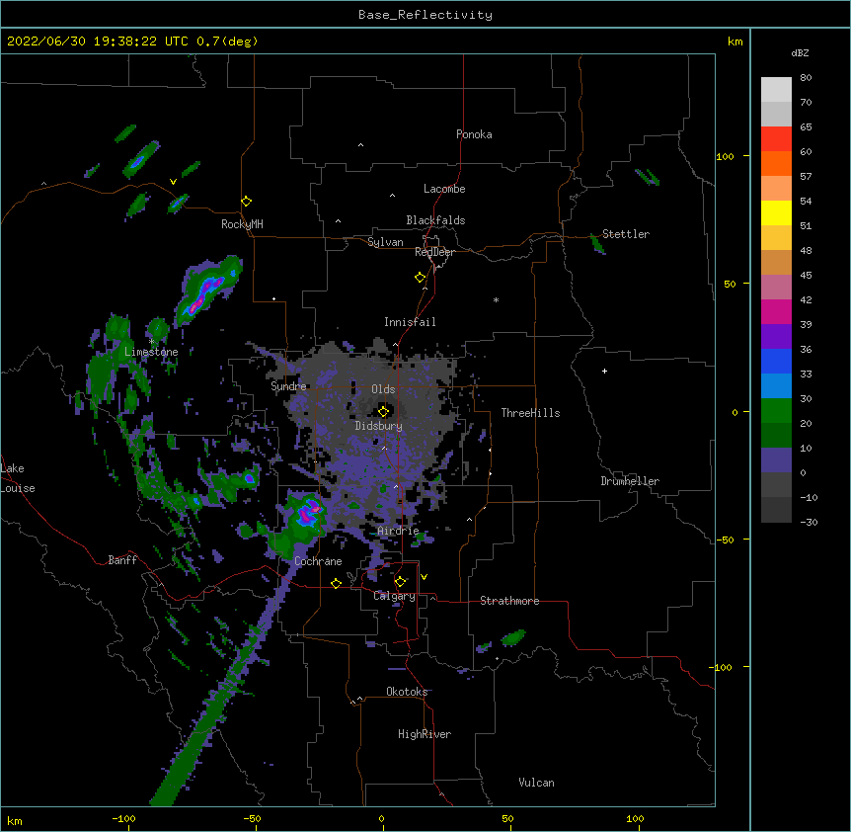Click the yellow radar site marker at Olds
The image size is (851, 832).
[x=383, y=411]
